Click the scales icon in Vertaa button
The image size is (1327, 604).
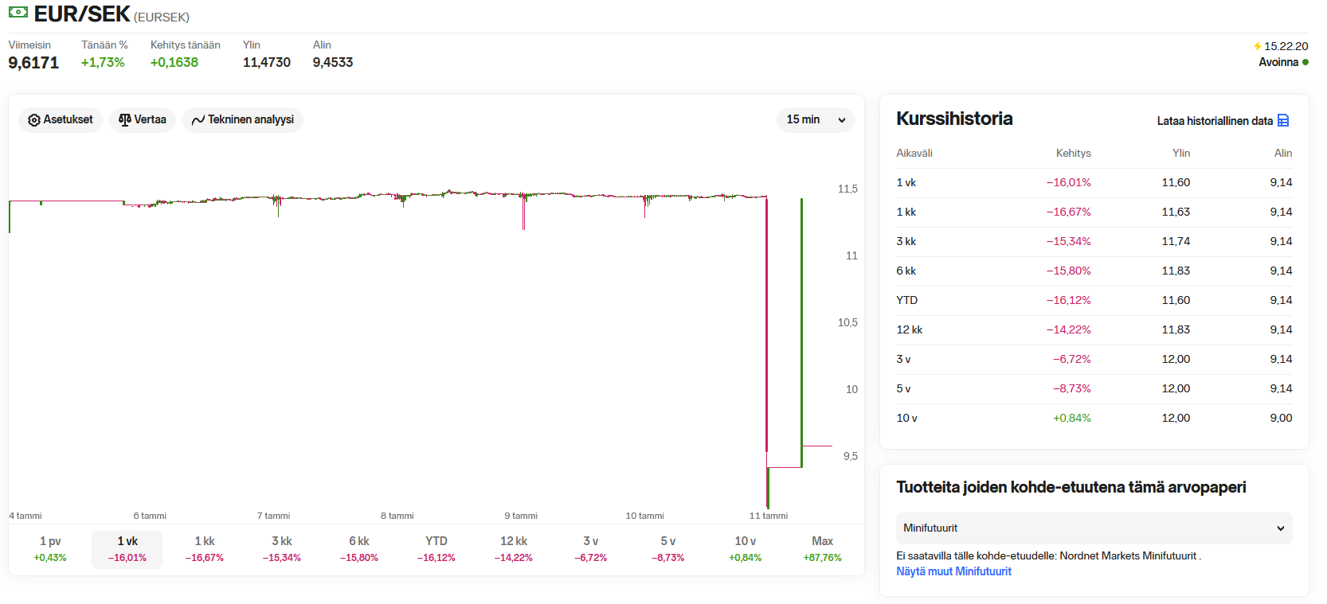(124, 120)
